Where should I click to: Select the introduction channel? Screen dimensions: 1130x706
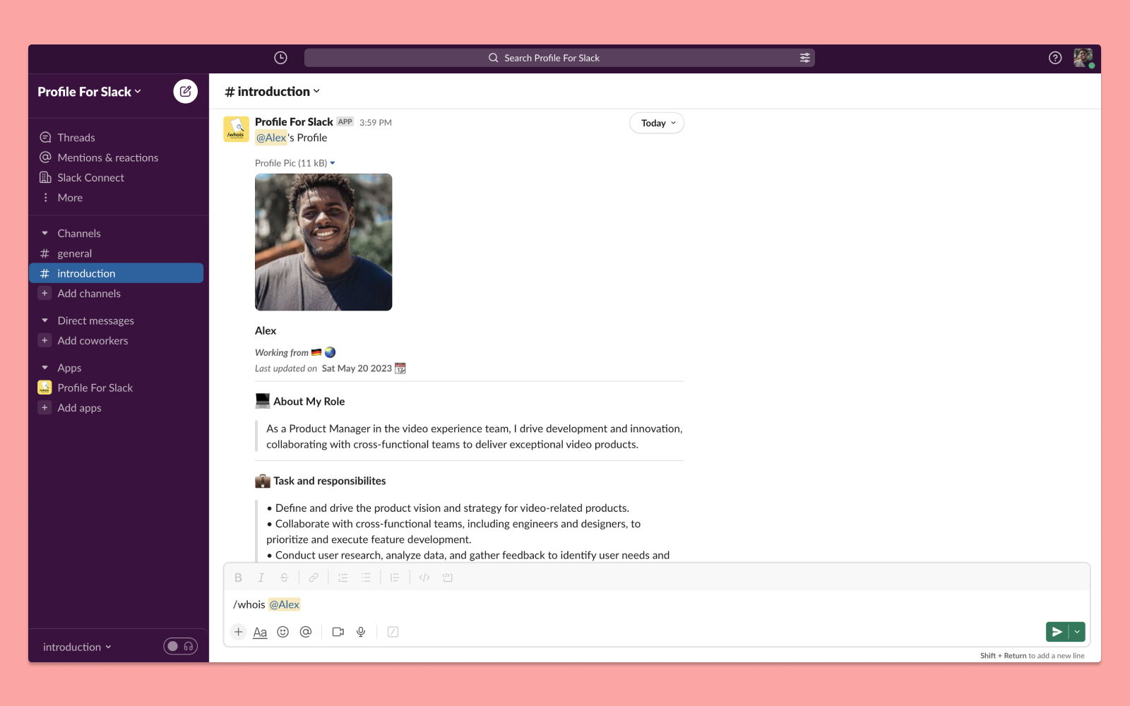pos(117,273)
